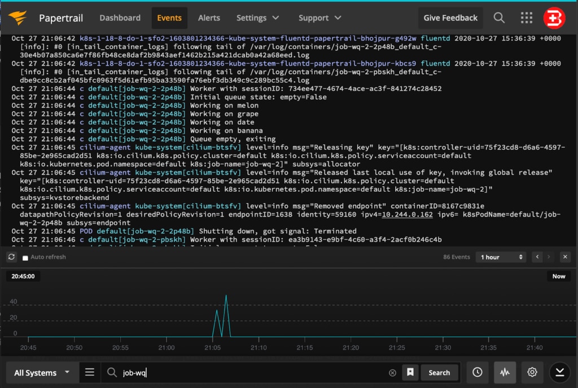
Task: Click cilium-agent link in Releasing key line
Action: (x=105, y=147)
